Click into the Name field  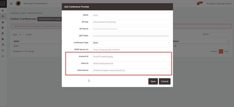coord(131,15)
